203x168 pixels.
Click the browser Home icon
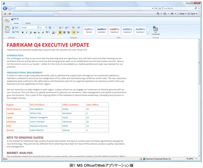tap(158, 14)
